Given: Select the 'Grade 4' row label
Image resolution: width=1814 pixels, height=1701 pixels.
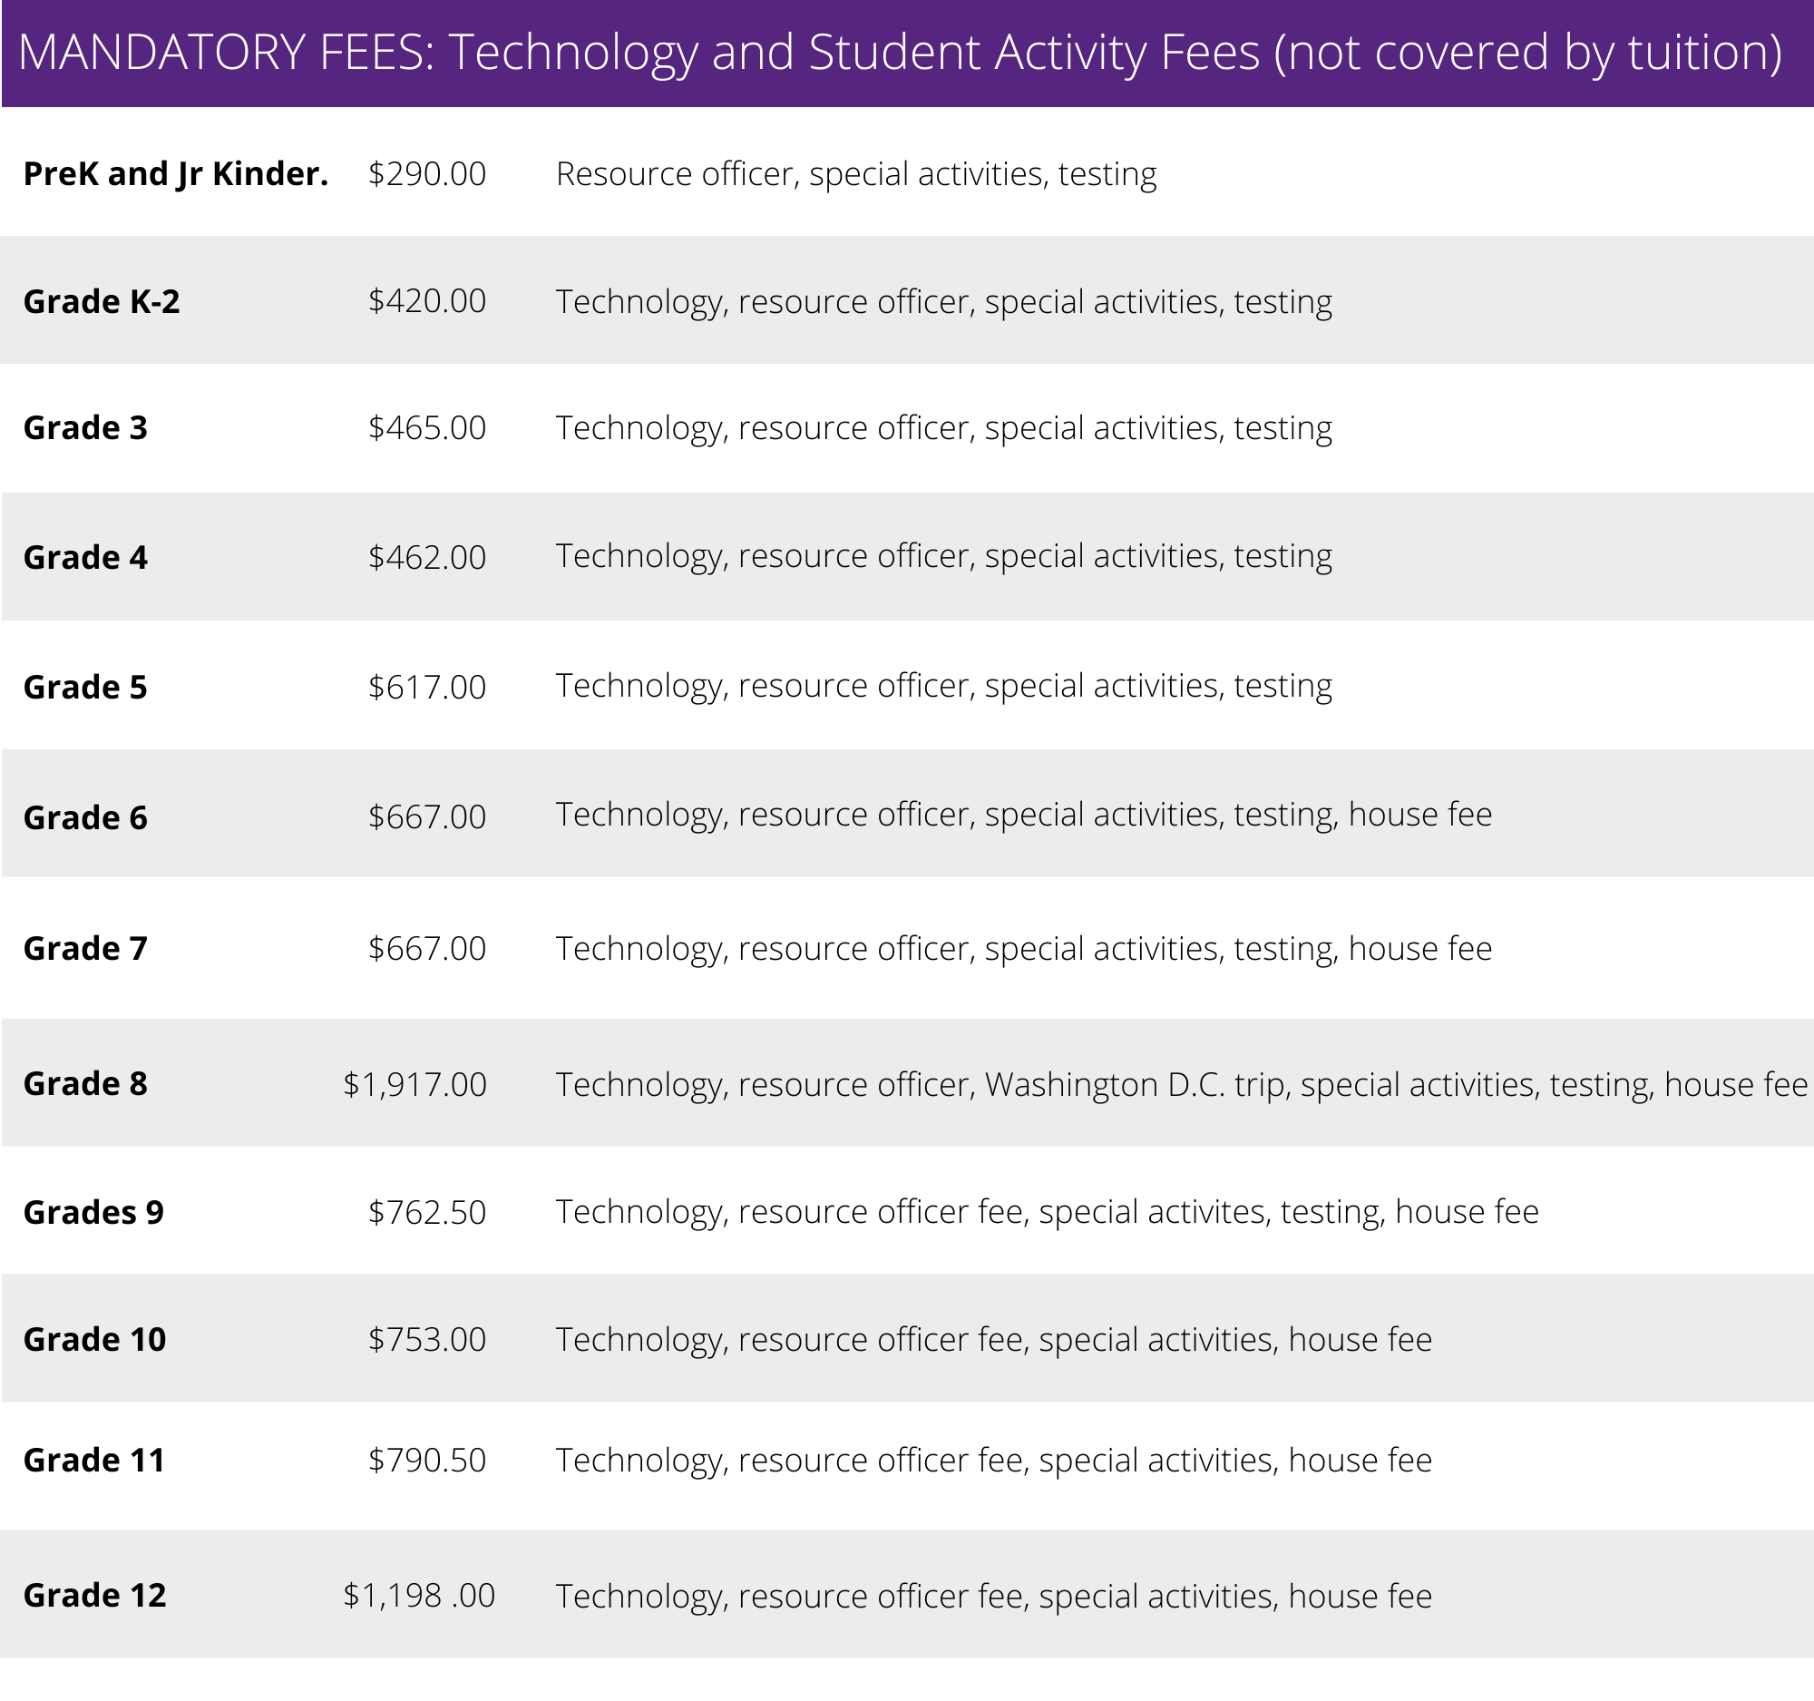Looking at the screenshot, I should 85,558.
